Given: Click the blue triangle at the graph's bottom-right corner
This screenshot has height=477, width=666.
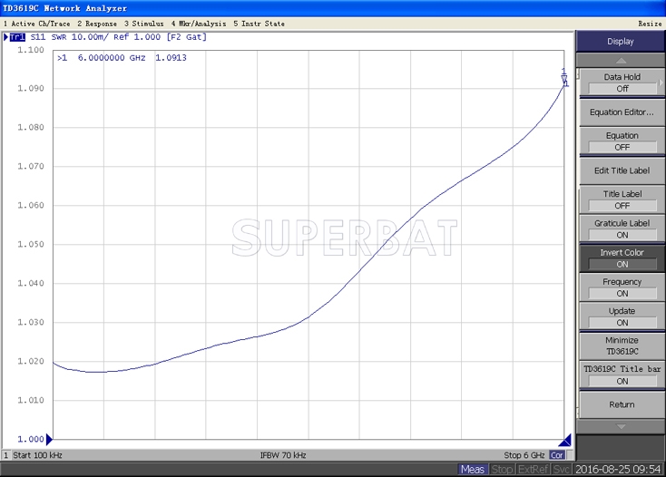Looking at the screenshot, I should tap(564, 440).
